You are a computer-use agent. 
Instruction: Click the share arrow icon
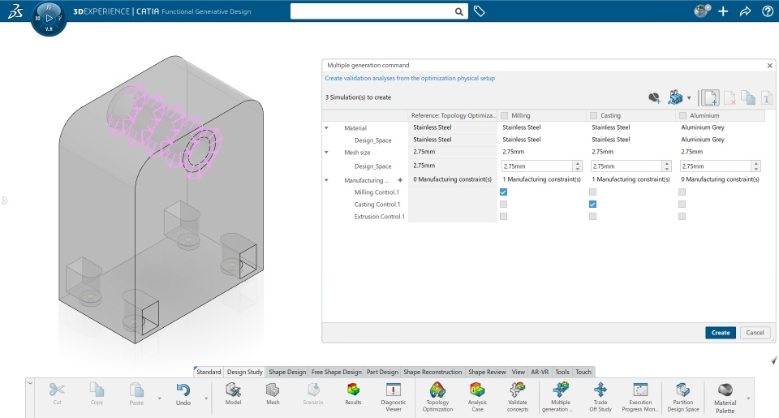click(745, 11)
